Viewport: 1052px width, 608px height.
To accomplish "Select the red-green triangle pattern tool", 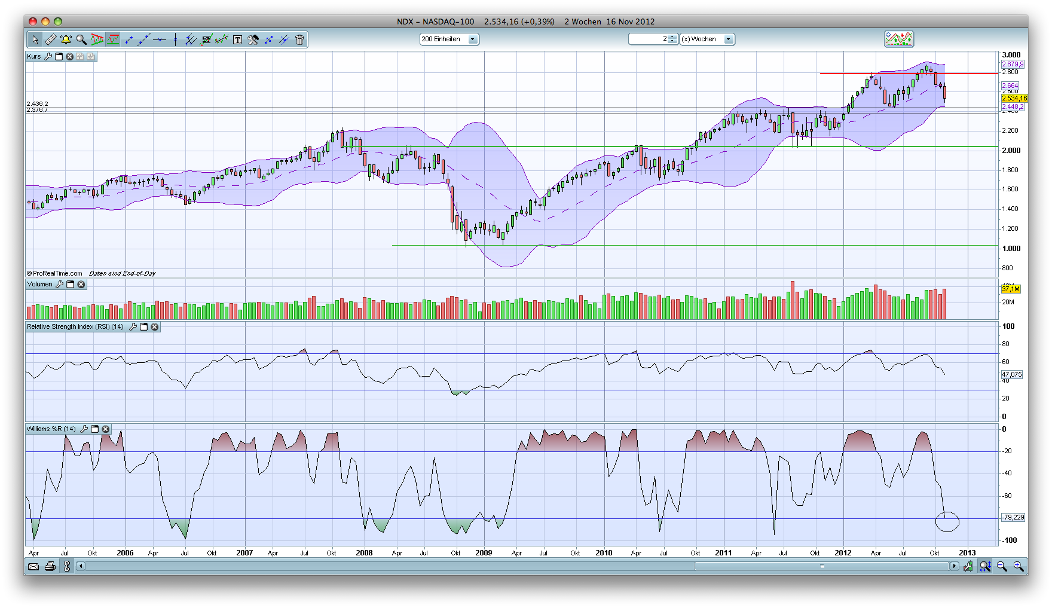I will click(x=97, y=39).
